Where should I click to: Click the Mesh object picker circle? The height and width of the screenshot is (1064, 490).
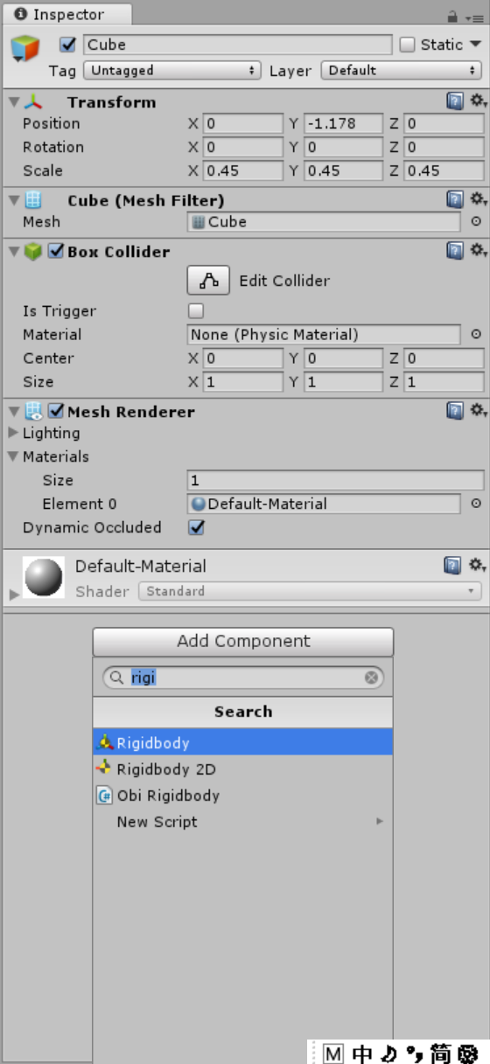[476, 222]
